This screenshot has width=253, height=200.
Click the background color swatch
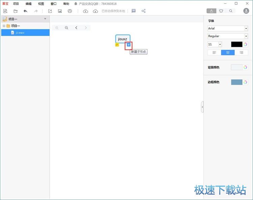point(237,67)
